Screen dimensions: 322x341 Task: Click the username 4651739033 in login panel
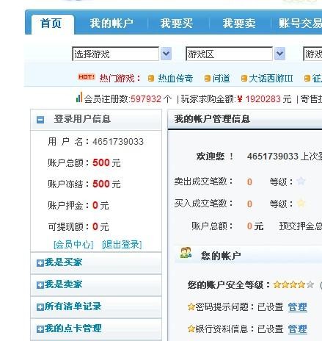(118, 142)
